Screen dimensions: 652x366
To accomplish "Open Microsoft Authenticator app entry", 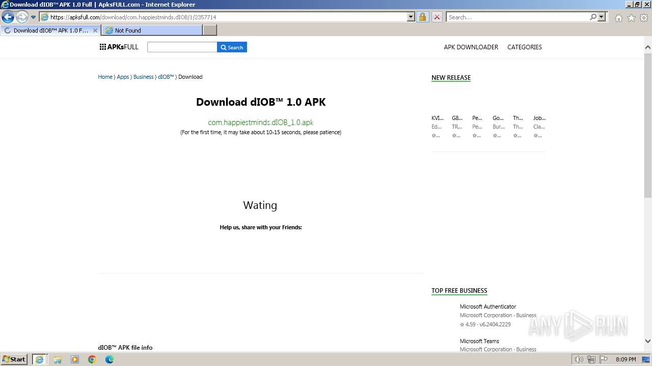I will (x=487, y=307).
